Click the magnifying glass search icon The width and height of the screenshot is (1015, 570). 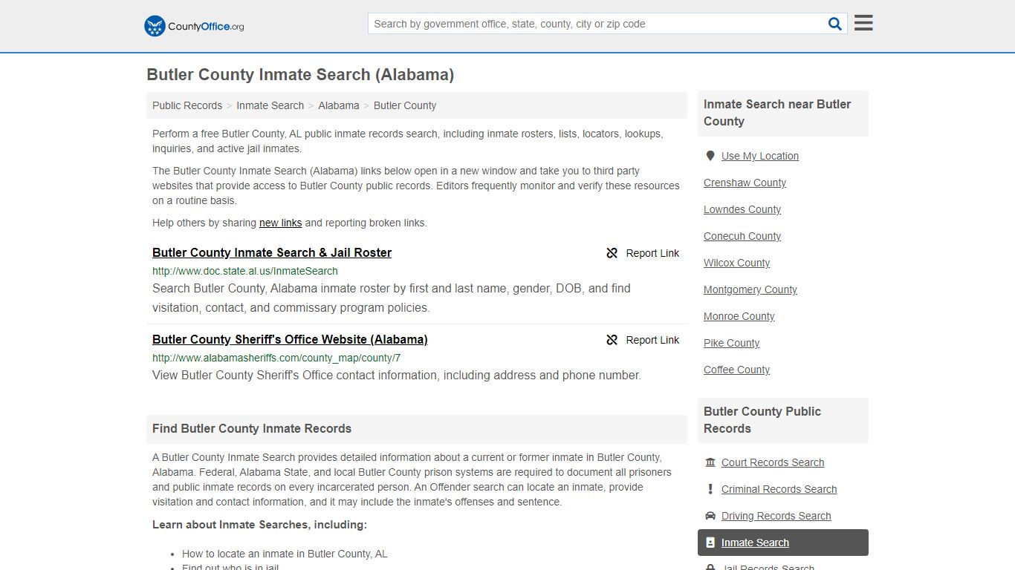point(835,24)
